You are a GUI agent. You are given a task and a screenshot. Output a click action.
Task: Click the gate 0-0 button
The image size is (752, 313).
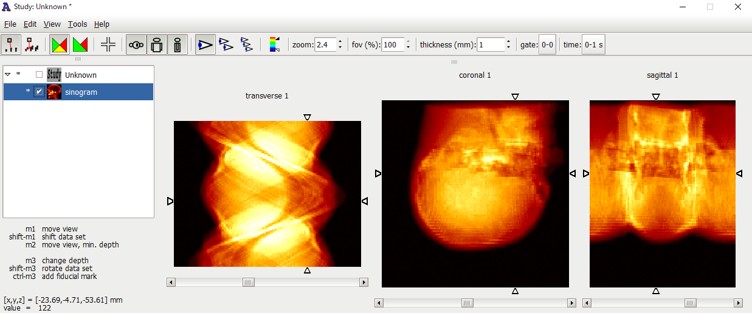[547, 44]
